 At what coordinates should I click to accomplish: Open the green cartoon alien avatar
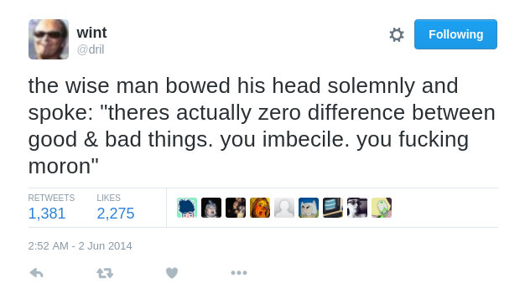pos(382,208)
